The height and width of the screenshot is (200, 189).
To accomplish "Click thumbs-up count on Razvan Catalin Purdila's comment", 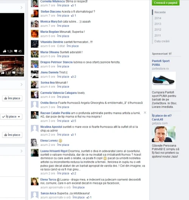I will 74,121.
